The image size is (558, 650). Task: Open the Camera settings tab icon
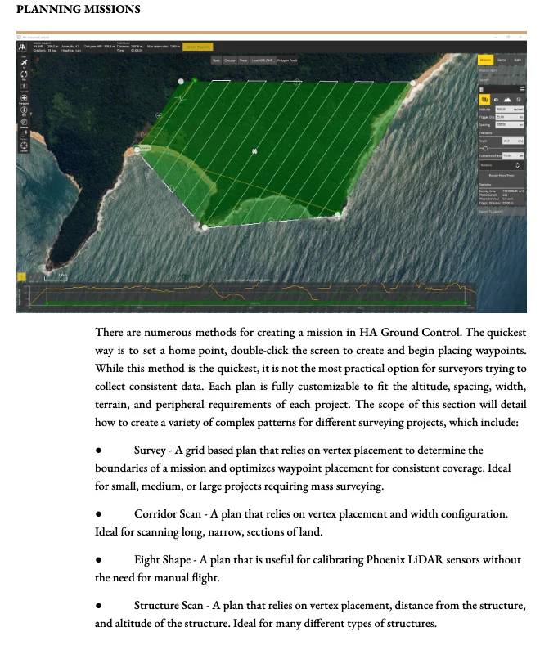point(496,100)
